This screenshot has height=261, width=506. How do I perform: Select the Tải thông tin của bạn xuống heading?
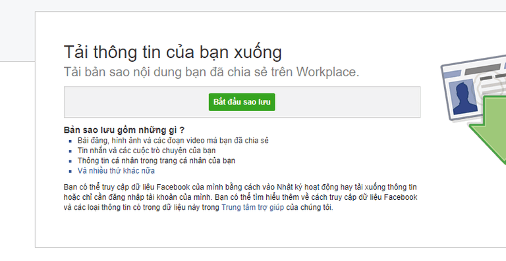click(173, 52)
